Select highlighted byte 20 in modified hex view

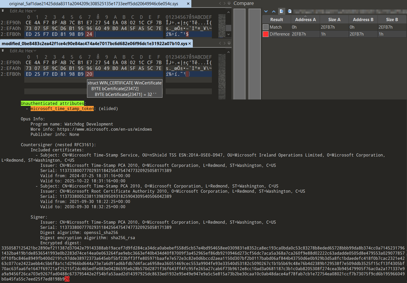pyautogui.click(x=89, y=74)
